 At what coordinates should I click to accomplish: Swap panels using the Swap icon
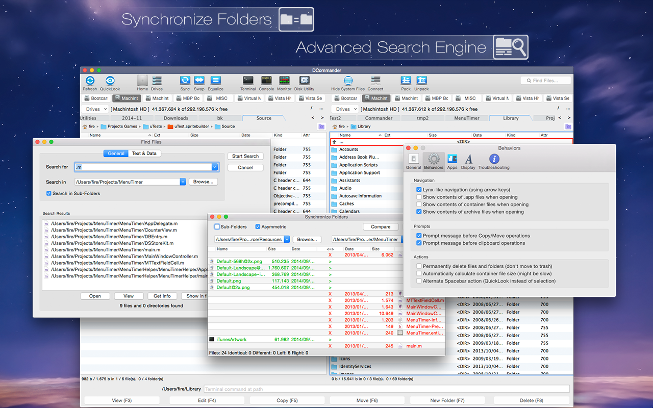coord(199,80)
